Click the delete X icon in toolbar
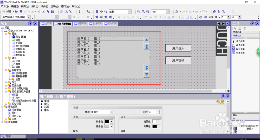260x140 pixels. click(x=39, y=12)
